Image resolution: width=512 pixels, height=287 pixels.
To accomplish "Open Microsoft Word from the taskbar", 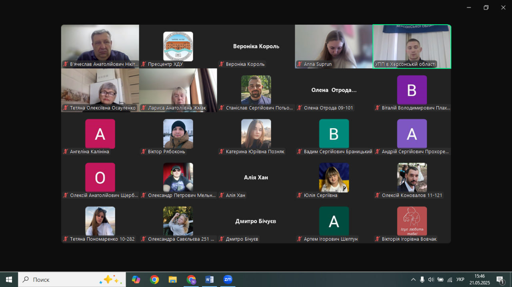I will (x=209, y=279).
